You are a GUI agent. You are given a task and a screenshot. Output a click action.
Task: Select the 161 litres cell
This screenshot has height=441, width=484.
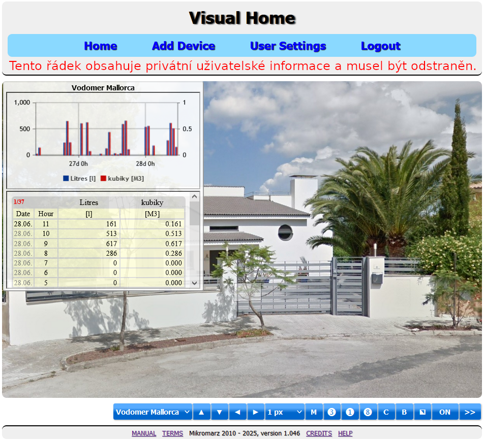pyautogui.click(x=89, y=224)
